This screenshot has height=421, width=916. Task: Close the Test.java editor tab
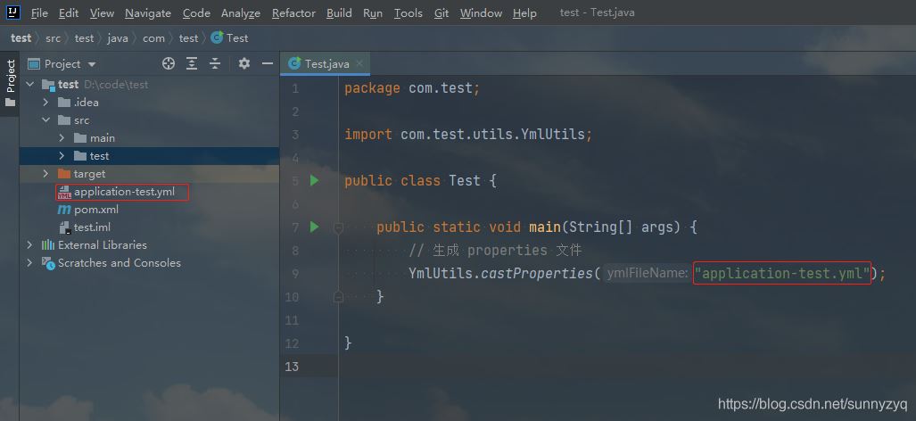360,63
